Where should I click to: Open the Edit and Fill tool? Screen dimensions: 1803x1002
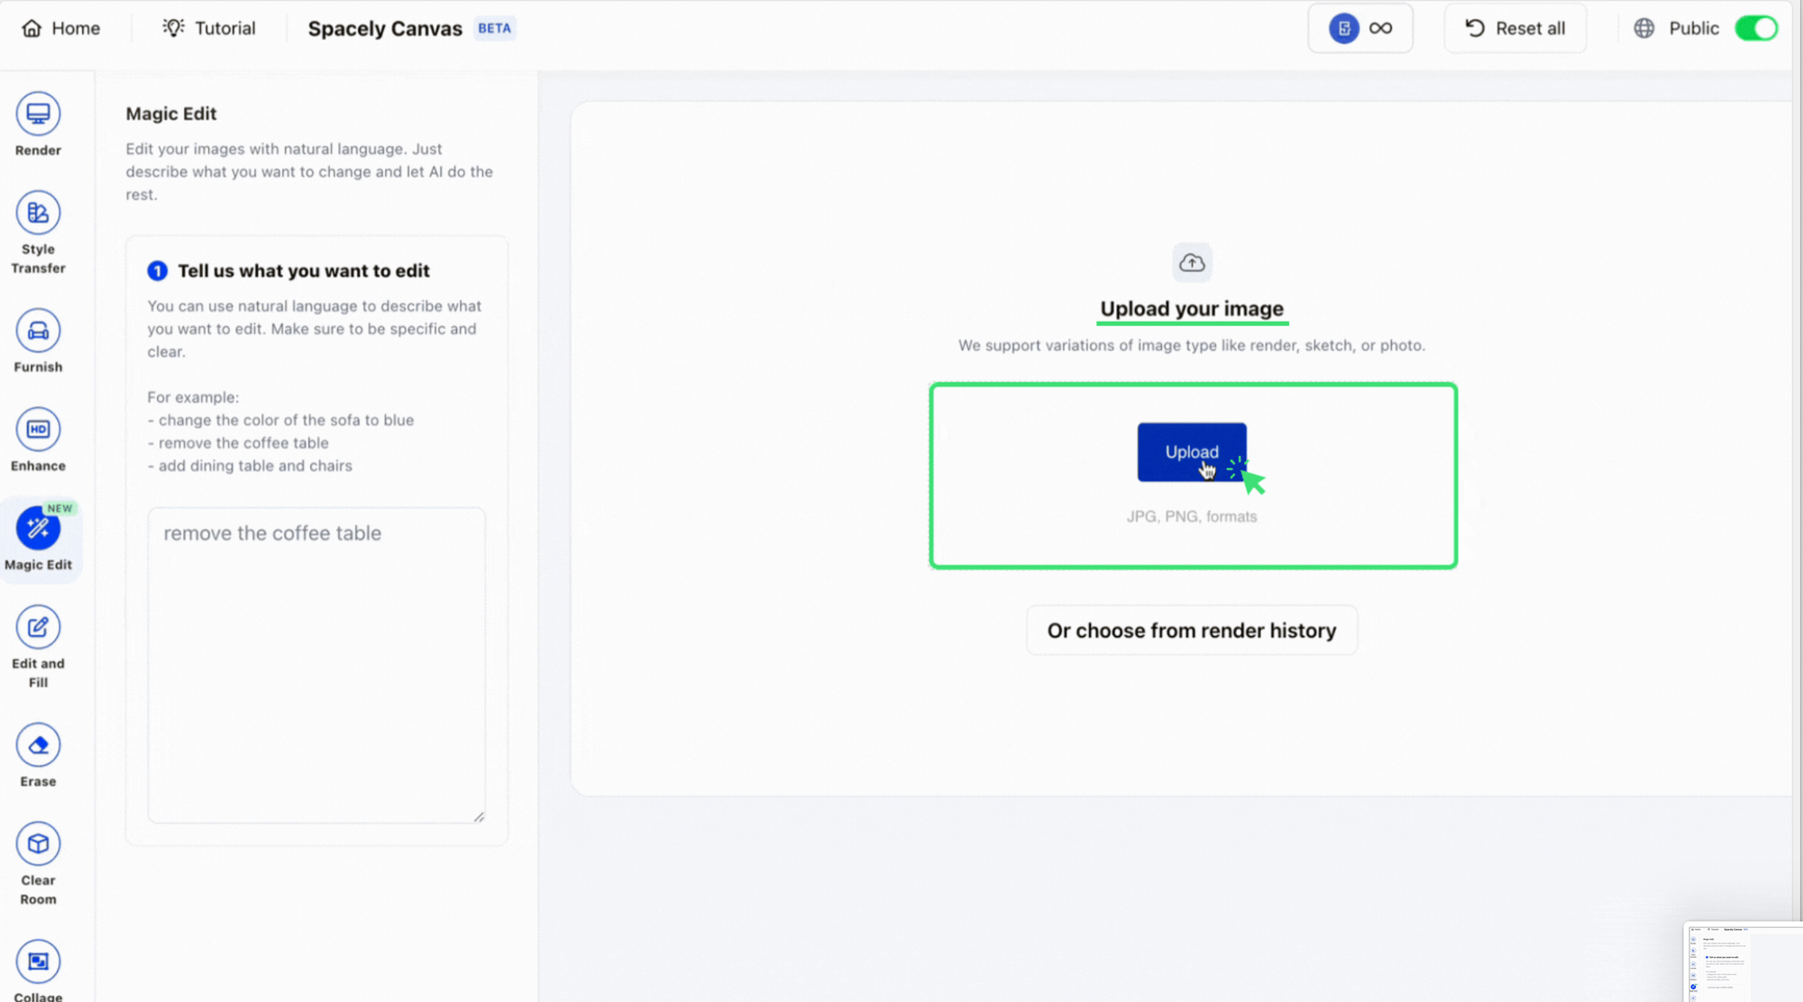(x=38, y=627)
